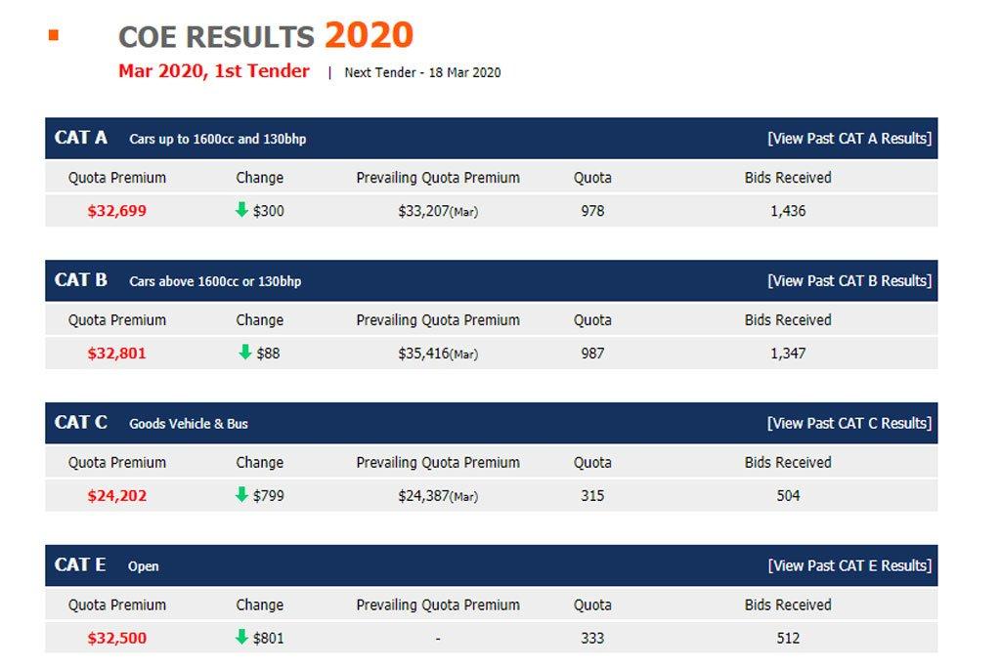Open View Past CAT A Results link
This screenshot has height=667, width=1001.
tap(849, 139)
